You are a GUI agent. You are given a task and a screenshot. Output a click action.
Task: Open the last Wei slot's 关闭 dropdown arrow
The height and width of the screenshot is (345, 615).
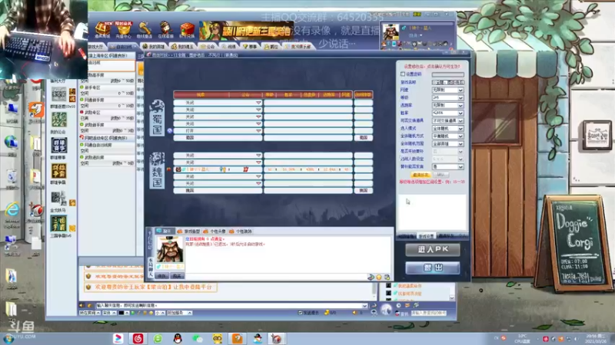[x=258, y=183]
